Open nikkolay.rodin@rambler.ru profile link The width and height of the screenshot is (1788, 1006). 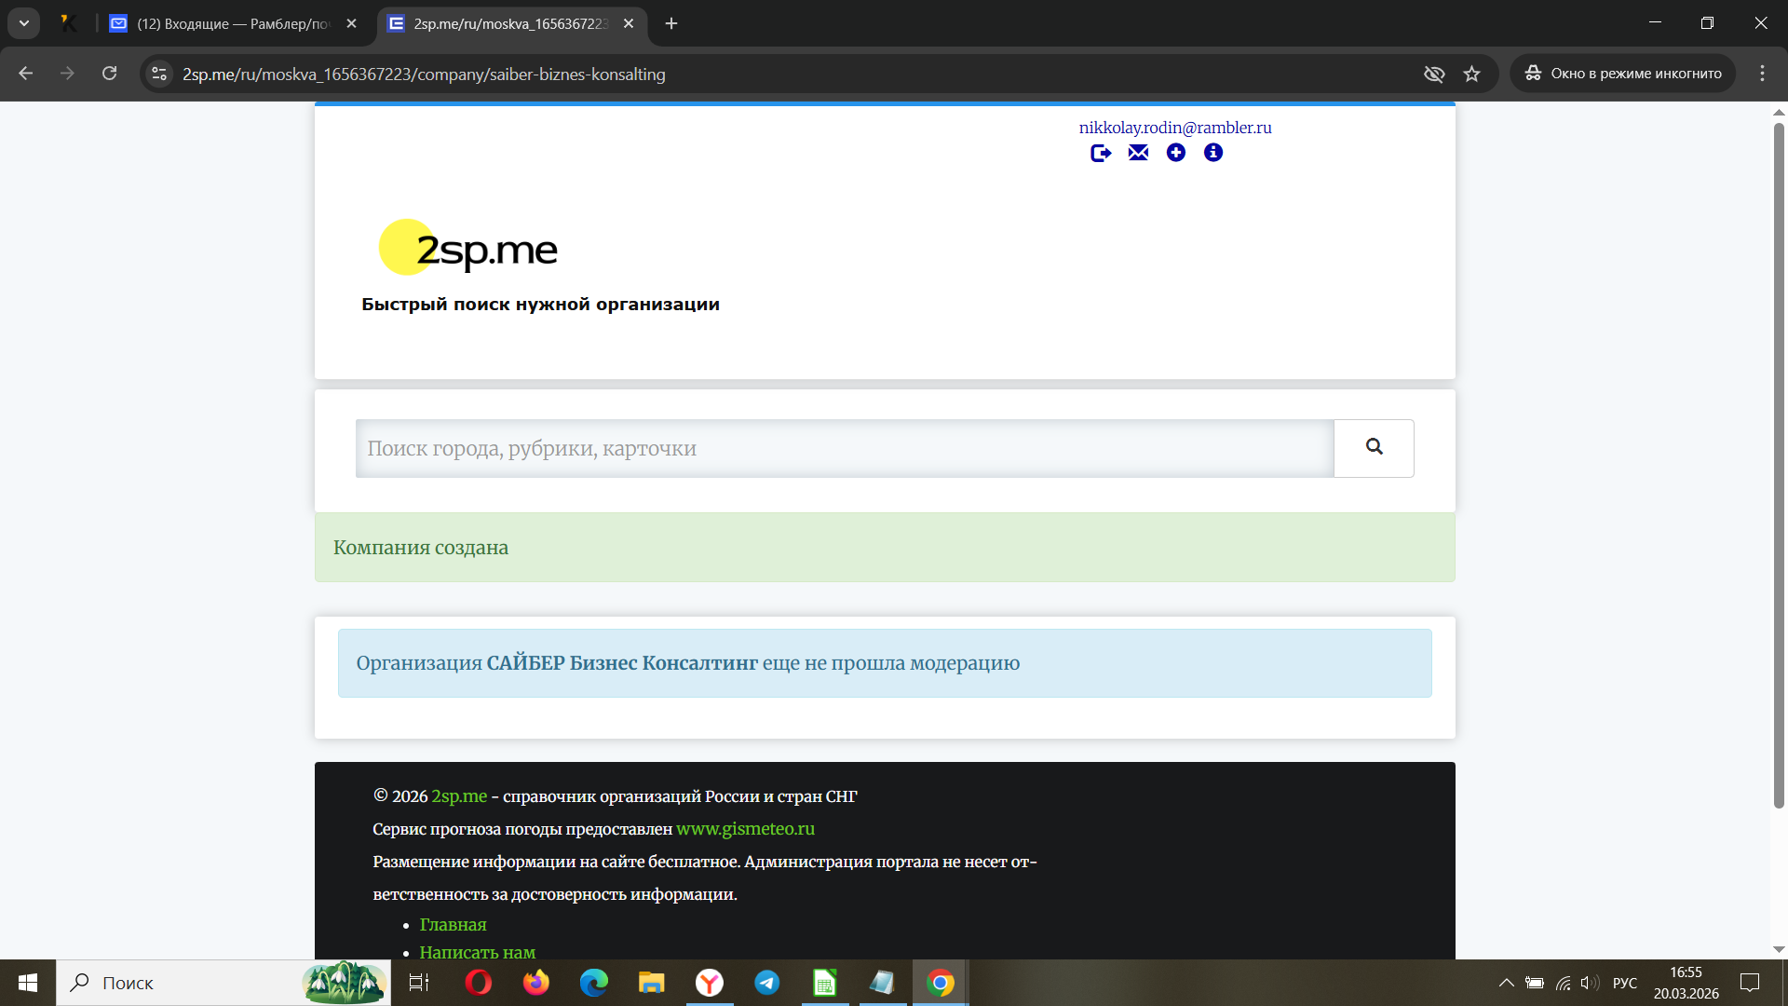[x=1174, y=128]
